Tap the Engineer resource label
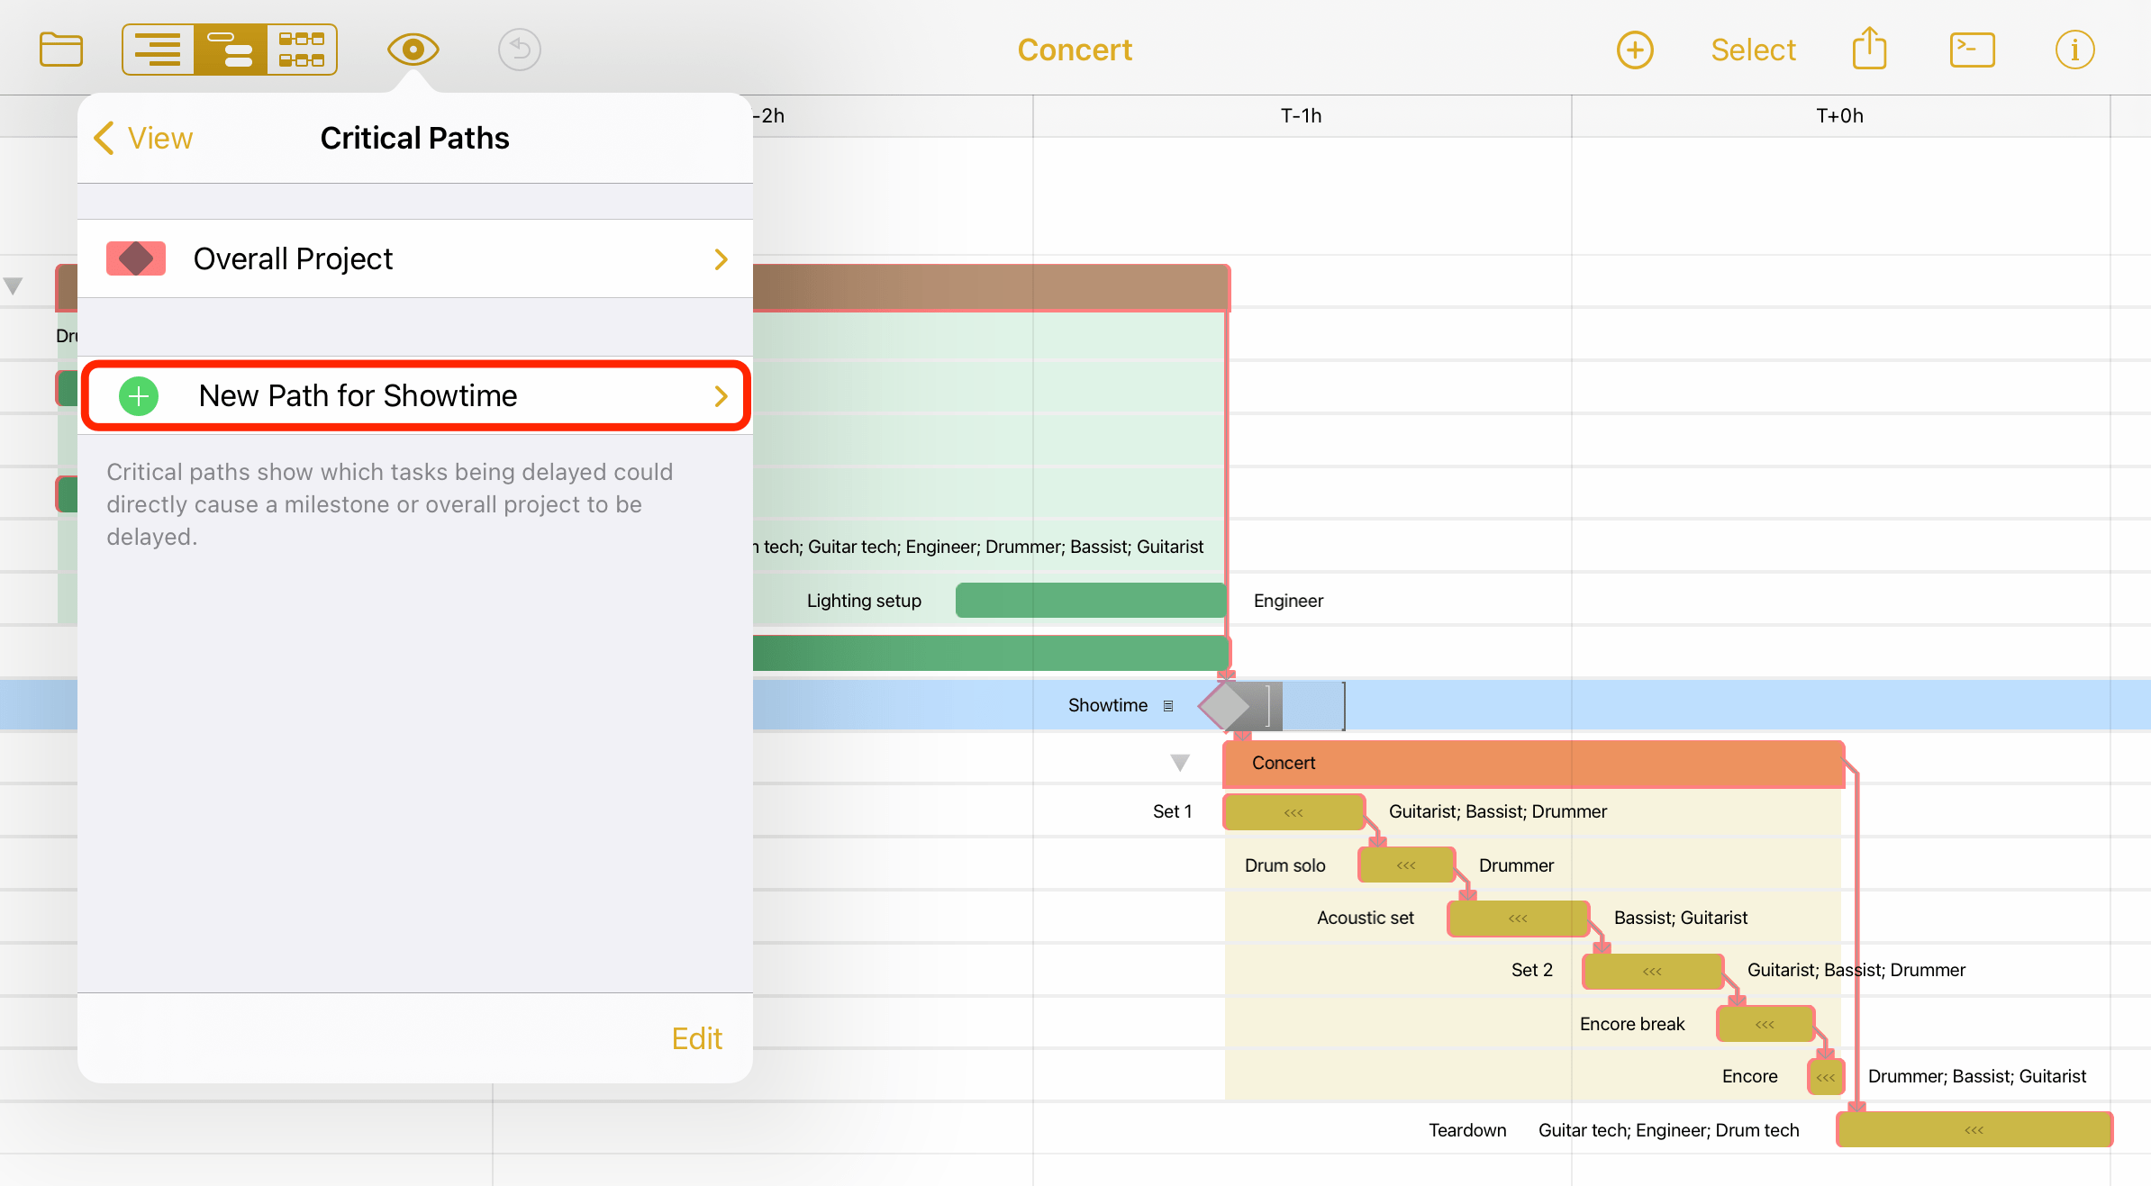The width and height of the screenshot is (2151, 1186). (x=1288, y=601)
